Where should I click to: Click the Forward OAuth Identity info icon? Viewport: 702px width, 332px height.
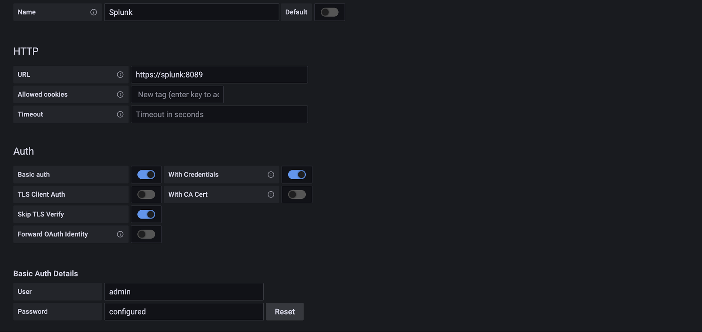(120, 234)
